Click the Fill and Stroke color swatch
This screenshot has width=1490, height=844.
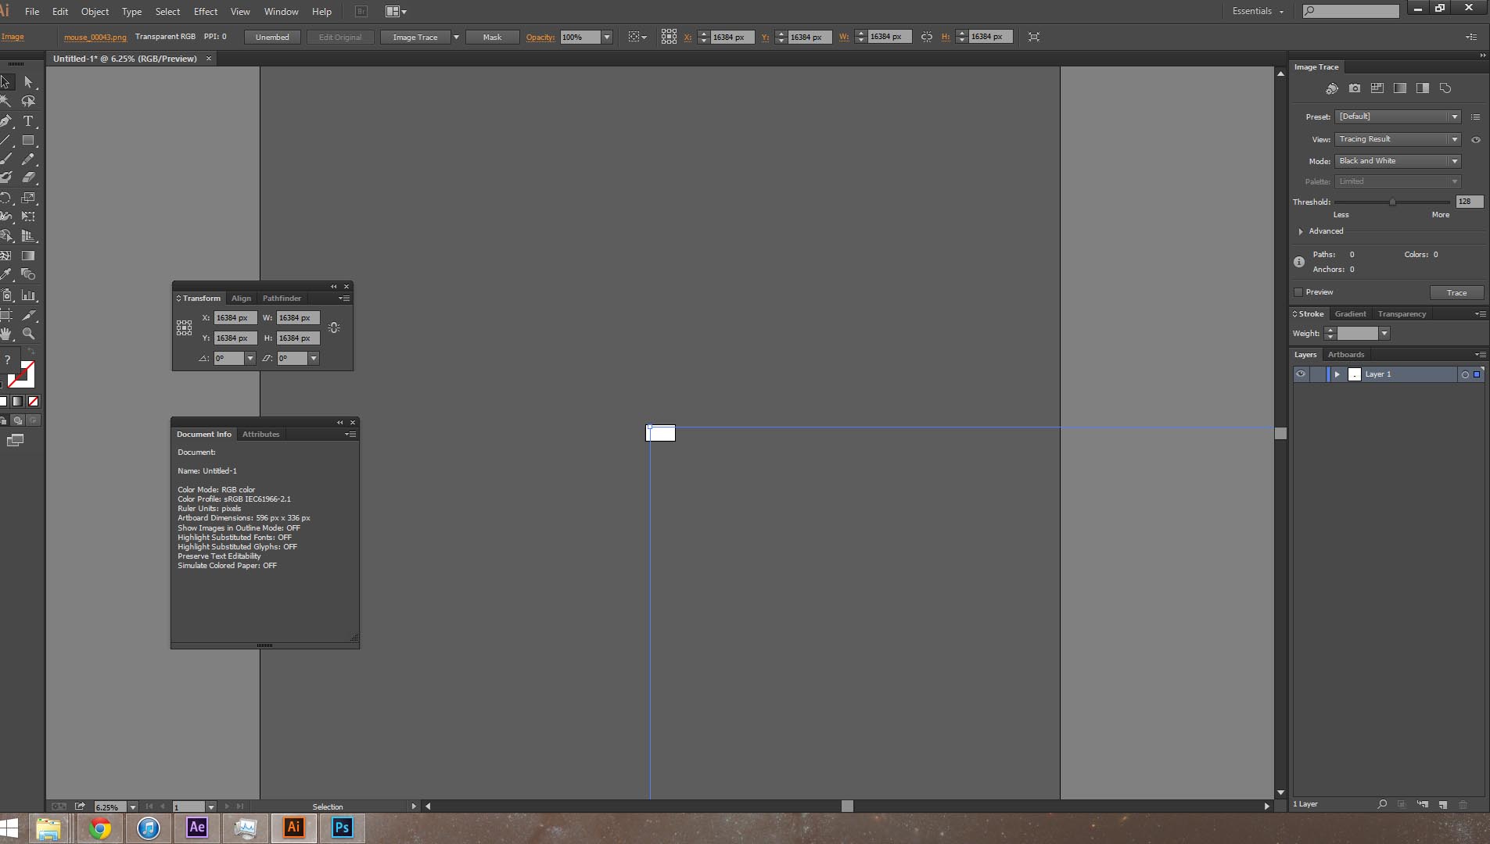pos(20,375)
